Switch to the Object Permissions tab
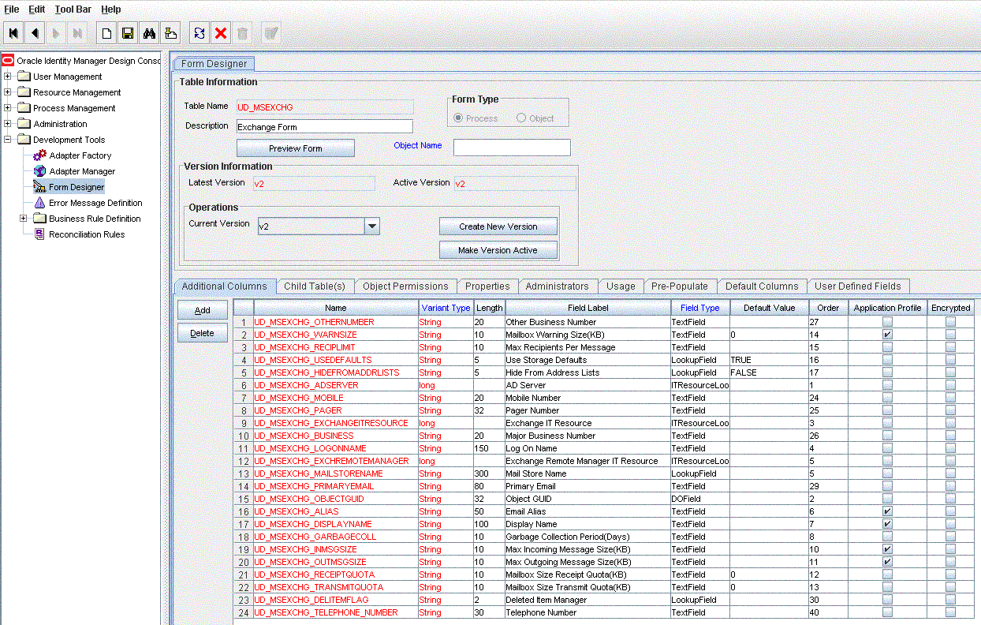981x625 pixels. pos(405,286)
